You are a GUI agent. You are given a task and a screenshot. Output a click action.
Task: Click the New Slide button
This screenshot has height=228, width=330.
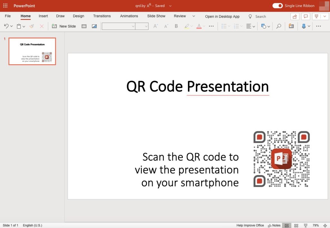(64, 26)
